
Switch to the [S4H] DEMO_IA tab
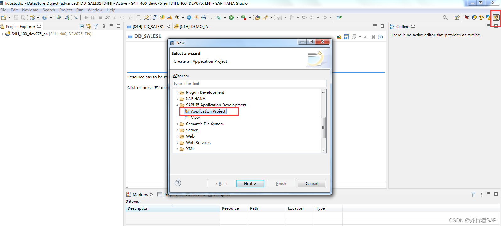coord(191,26)
